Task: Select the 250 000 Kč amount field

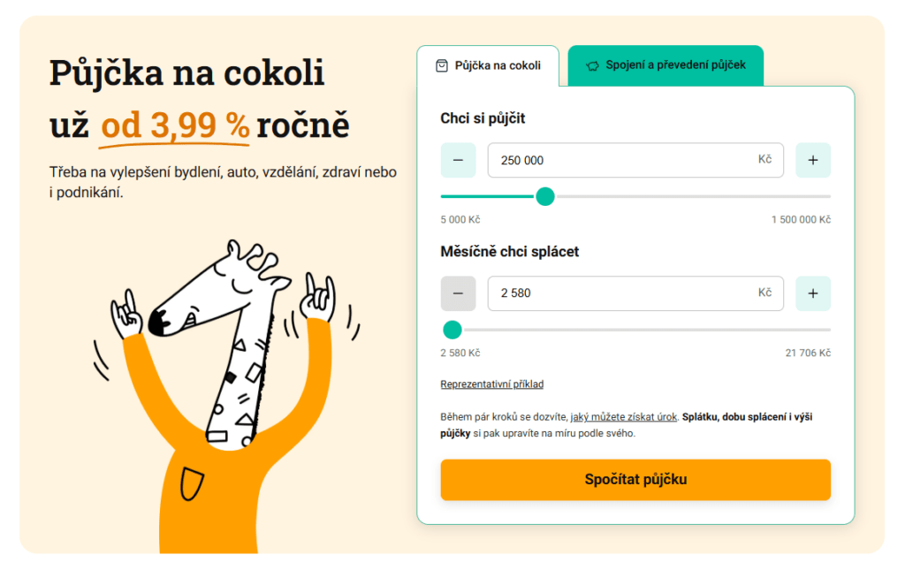Action: [x=635, y=160]
